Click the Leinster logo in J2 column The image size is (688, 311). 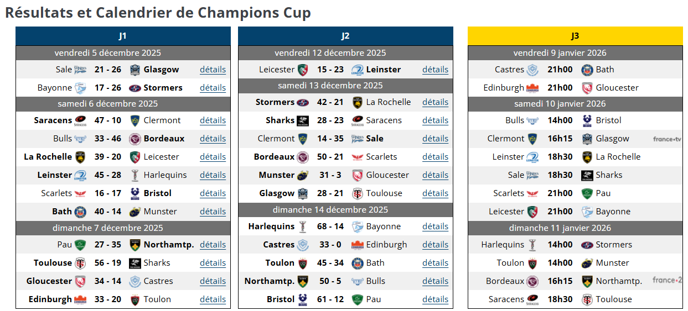[357, 70]
